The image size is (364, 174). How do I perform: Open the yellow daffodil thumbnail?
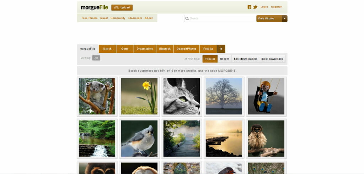(139, 96)
